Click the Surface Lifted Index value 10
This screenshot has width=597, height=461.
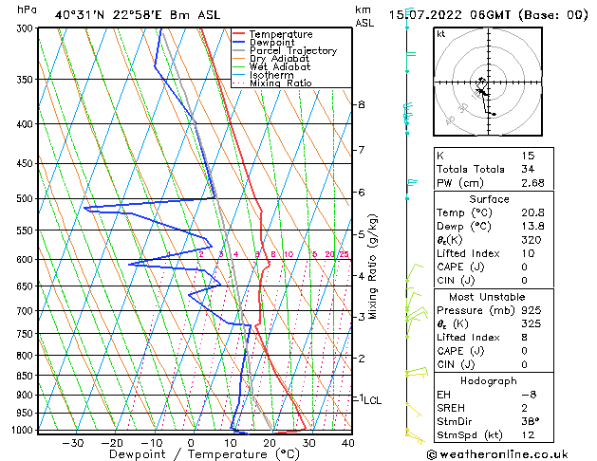tap(528, 253)
